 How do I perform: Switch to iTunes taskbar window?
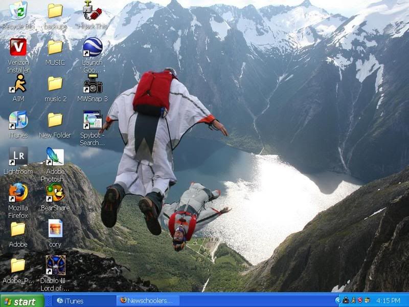(82, 301)
